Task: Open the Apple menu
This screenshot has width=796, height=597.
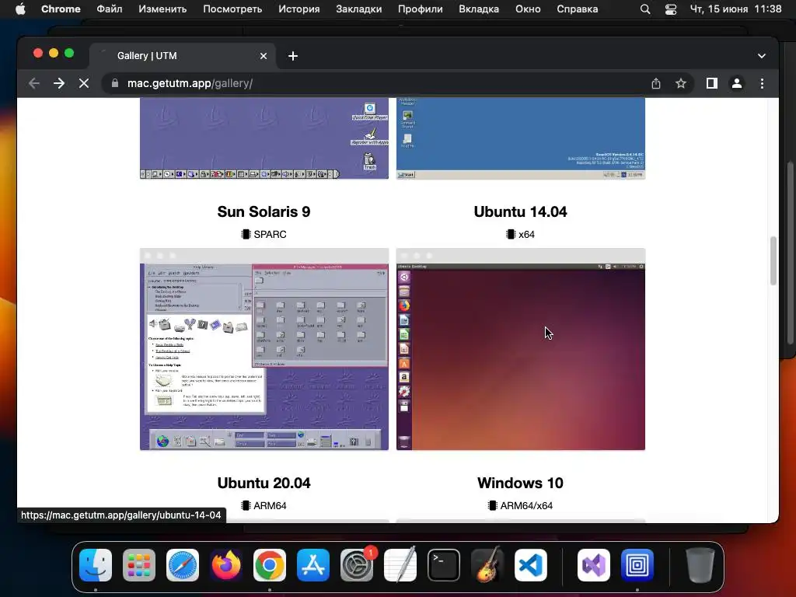Action: click(x=20, y=9)
